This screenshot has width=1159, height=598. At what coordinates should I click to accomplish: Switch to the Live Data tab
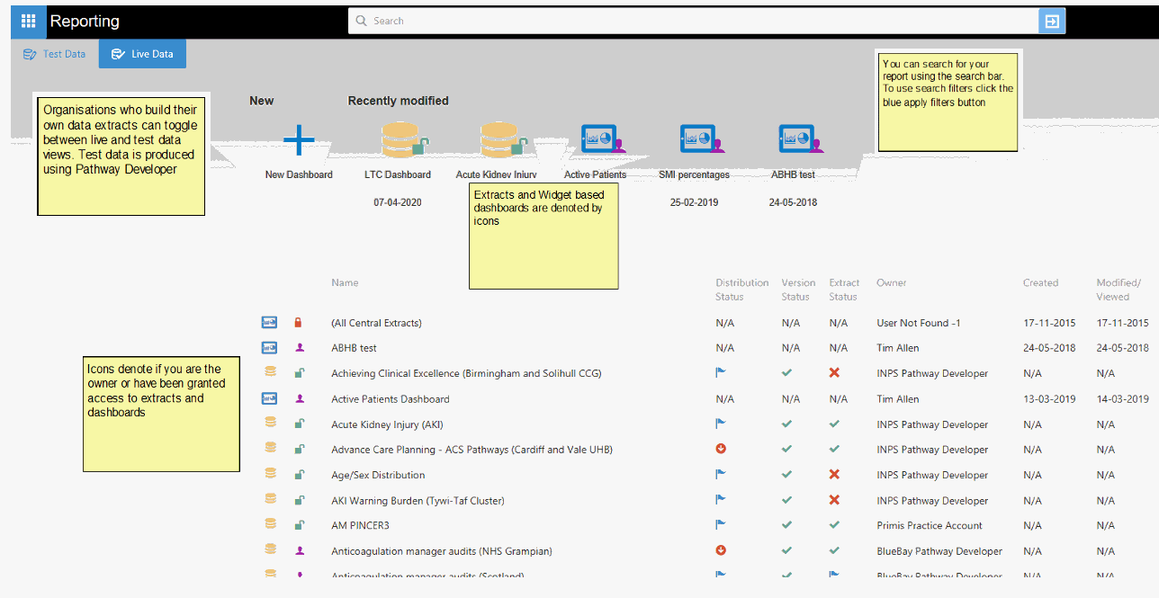tap(142, 54)
